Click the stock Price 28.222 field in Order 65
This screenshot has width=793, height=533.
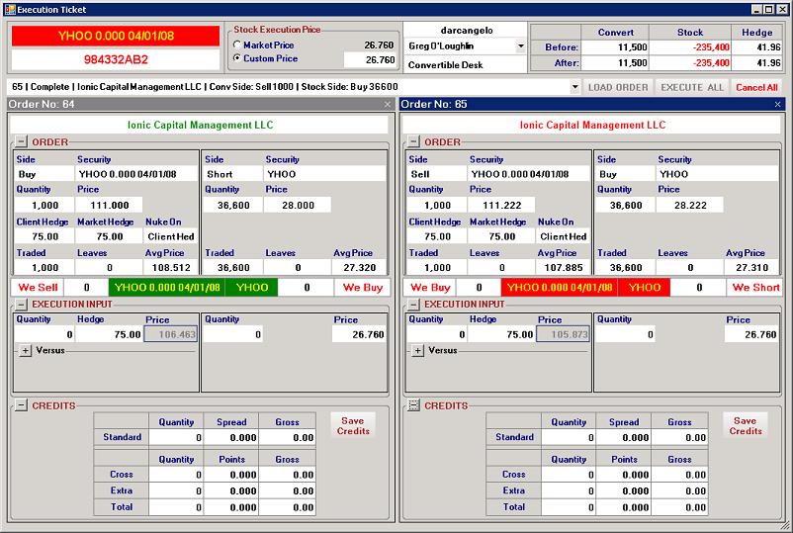point(690,205)
